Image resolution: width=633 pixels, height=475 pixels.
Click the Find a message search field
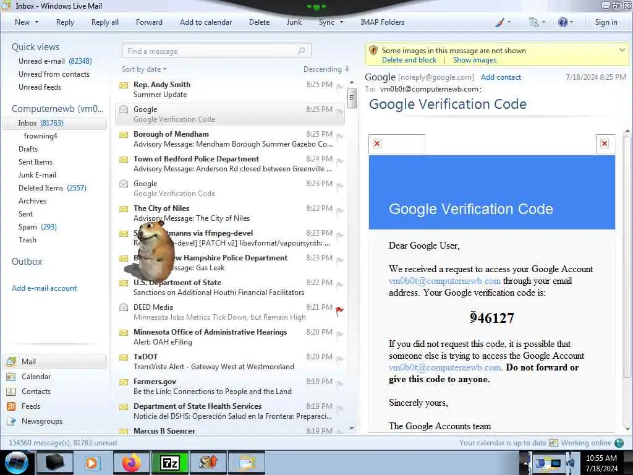pyautogui.click(x=216, y=51)
